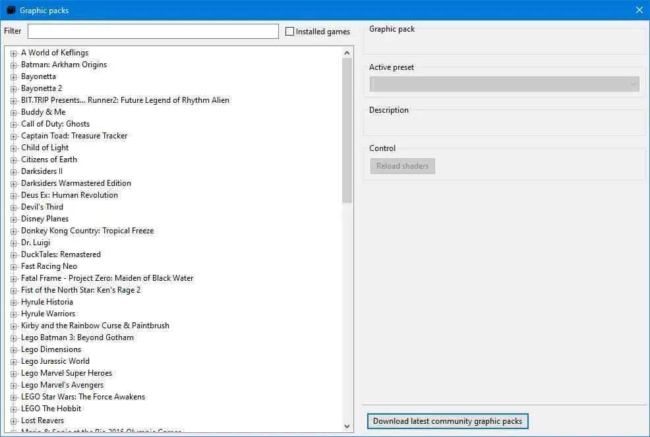Select Lego Marvel Super Heroes entry
This screenshot has height=437, width=650.
pyautogui.click(x=67, y=373)
